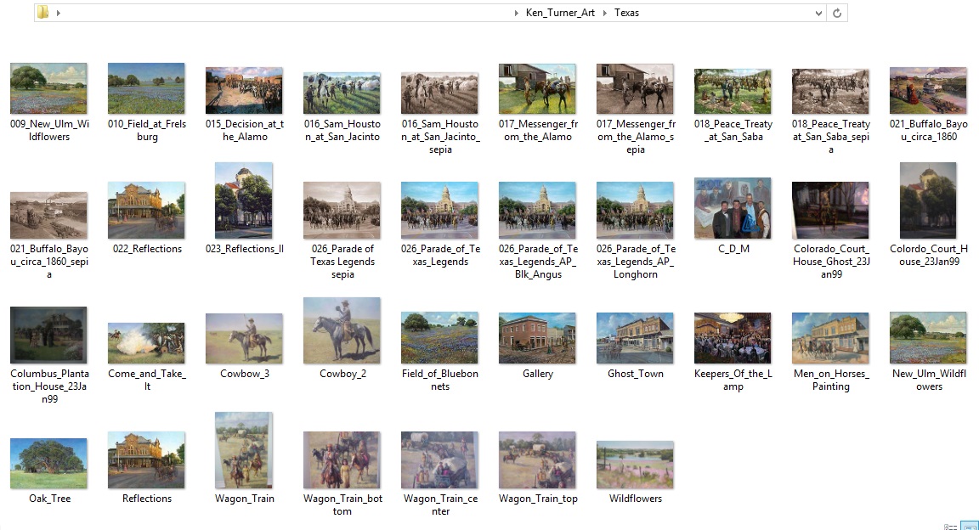Select the Colorado_Court_House_Ghost_23Jan99 thumbnail

pyautogui.click(x=830, y=211)
